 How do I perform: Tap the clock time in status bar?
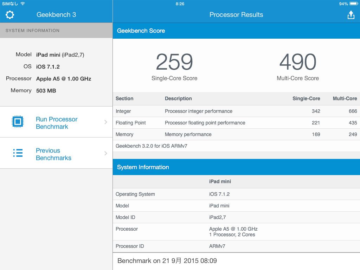[180, 4]
